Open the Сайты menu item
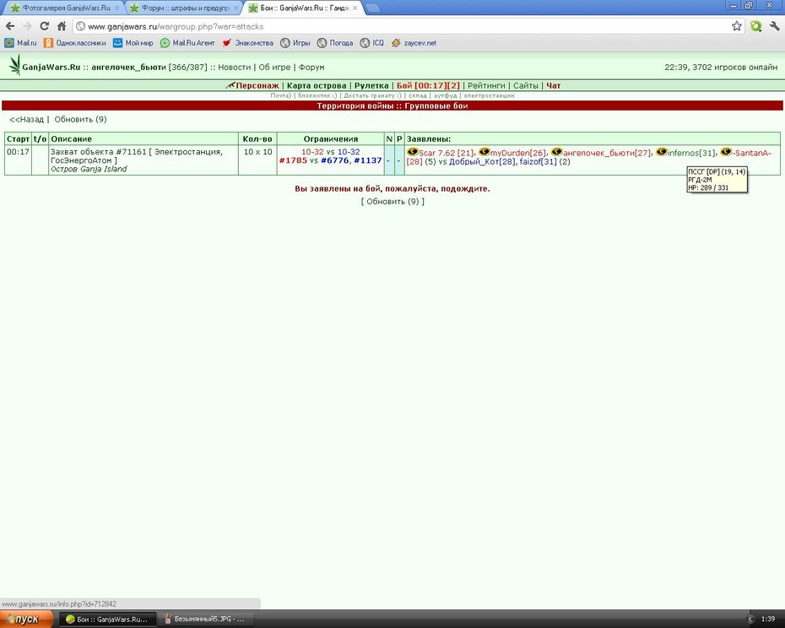Image resolution: width=785 pixels, height=628 pixels. pyautogui.click(x=526, y=85)
